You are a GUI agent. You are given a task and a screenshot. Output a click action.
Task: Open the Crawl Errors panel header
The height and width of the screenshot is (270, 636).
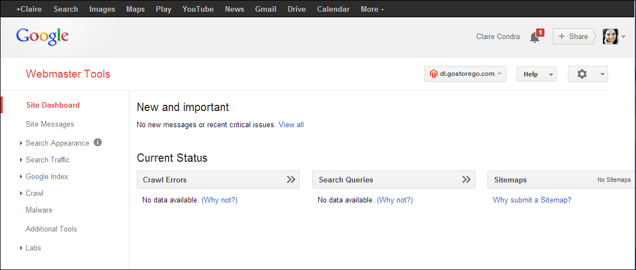coord(218,180)
